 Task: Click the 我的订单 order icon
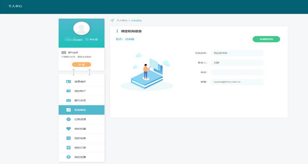68,147
